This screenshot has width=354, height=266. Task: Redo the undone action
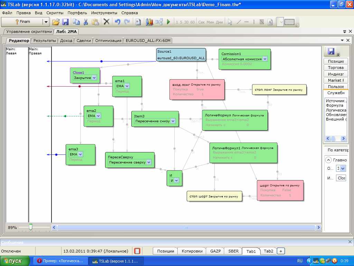pyautogui.click(x=127, y=22)
